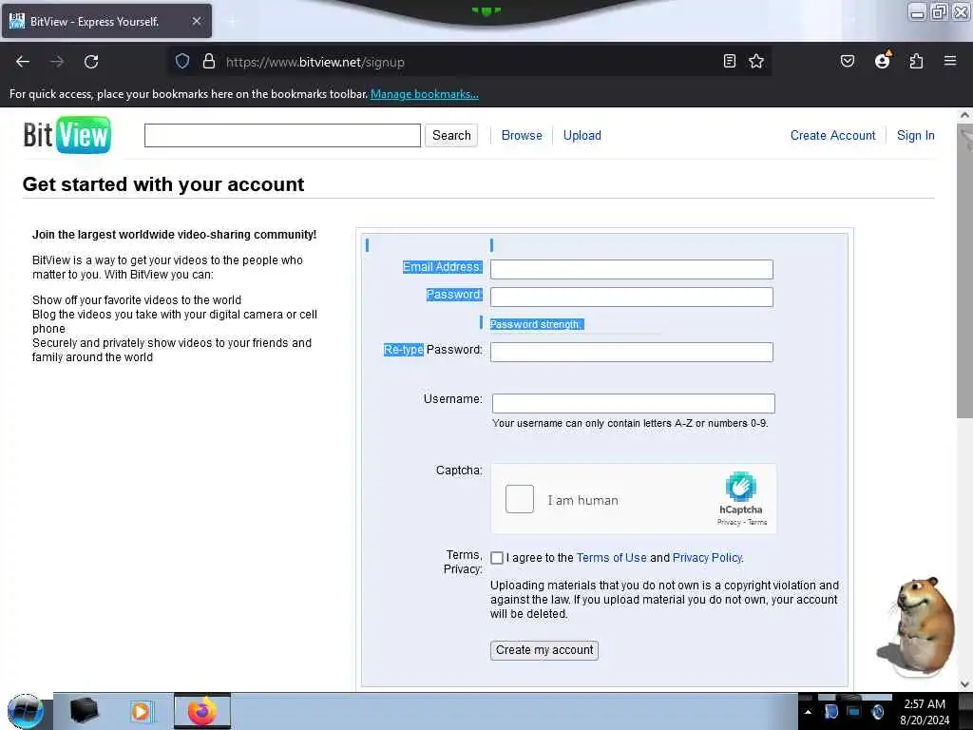The image size is (973, 730).
Task: Click the Create Account link
Action: [x=832, y=135]
